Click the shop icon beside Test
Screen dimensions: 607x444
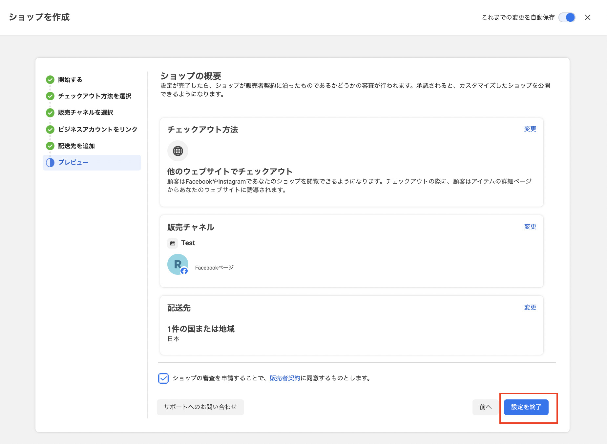click(173, 243)
